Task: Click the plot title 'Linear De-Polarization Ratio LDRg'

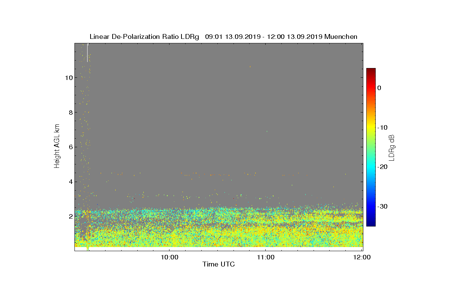Action: [x=144, y=37]
